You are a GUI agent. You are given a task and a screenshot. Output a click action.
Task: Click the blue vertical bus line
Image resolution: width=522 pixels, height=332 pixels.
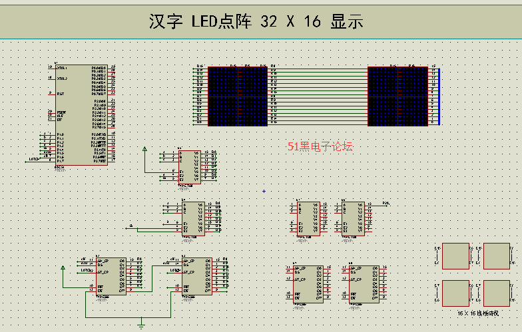coord(439,96)
